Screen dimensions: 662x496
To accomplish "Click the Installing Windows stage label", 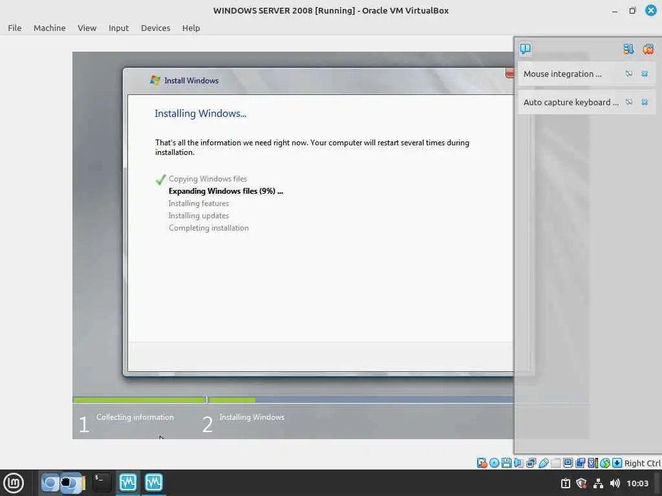I will [251, 417].
